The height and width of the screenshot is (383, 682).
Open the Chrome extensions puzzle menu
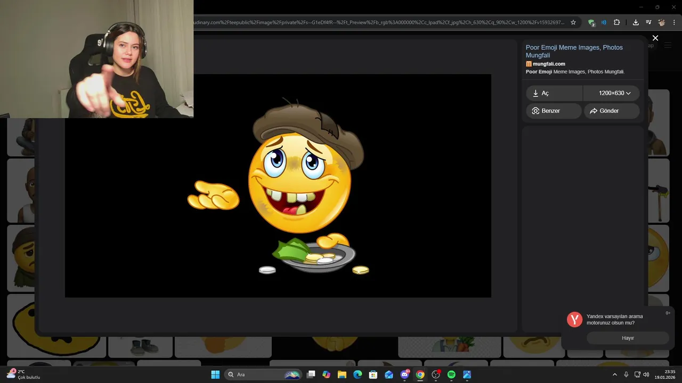point(617,22)
